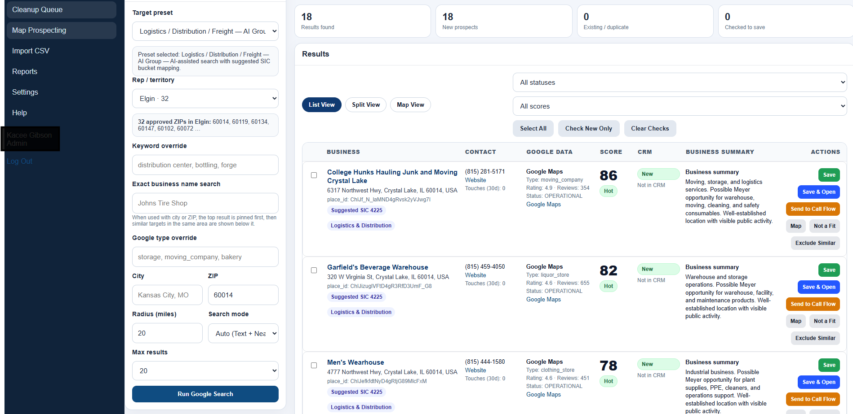Image resolution: width=853 pixels, height=414 pixels.
Task: Click the Log Out link
Action: pos(19,161)
